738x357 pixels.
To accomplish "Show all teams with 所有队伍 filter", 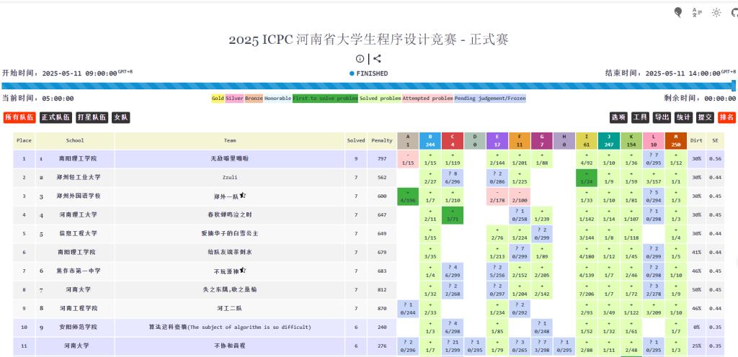I will [19, 117].
